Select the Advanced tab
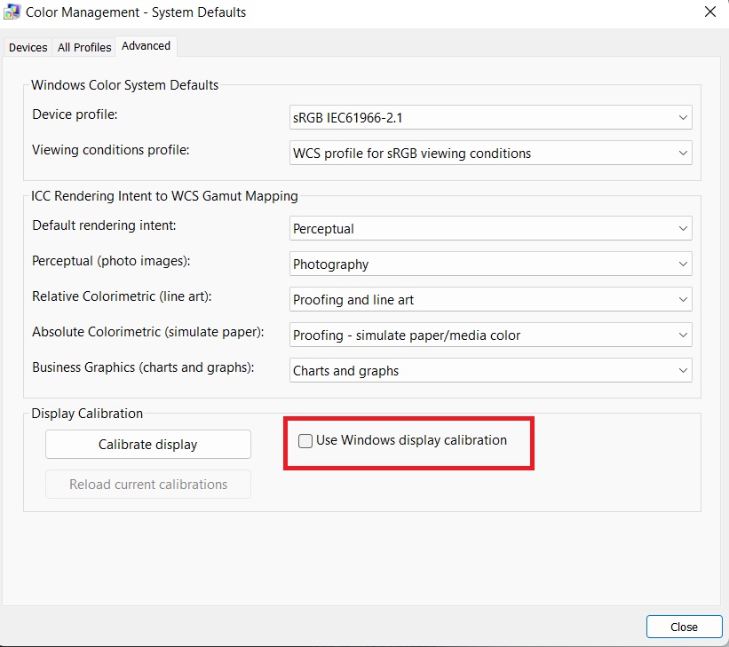Viewport: 729px width, 647px height. tap(146, 45)
